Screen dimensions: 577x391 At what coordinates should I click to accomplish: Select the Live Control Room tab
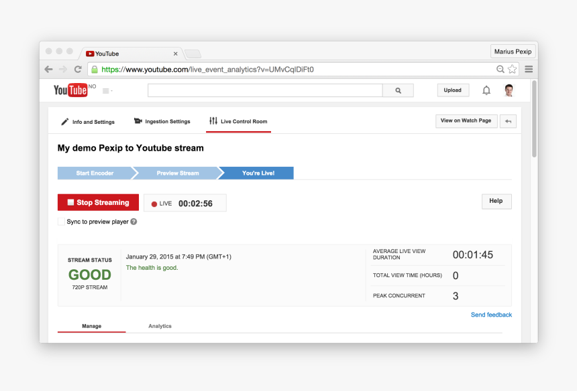238,121
